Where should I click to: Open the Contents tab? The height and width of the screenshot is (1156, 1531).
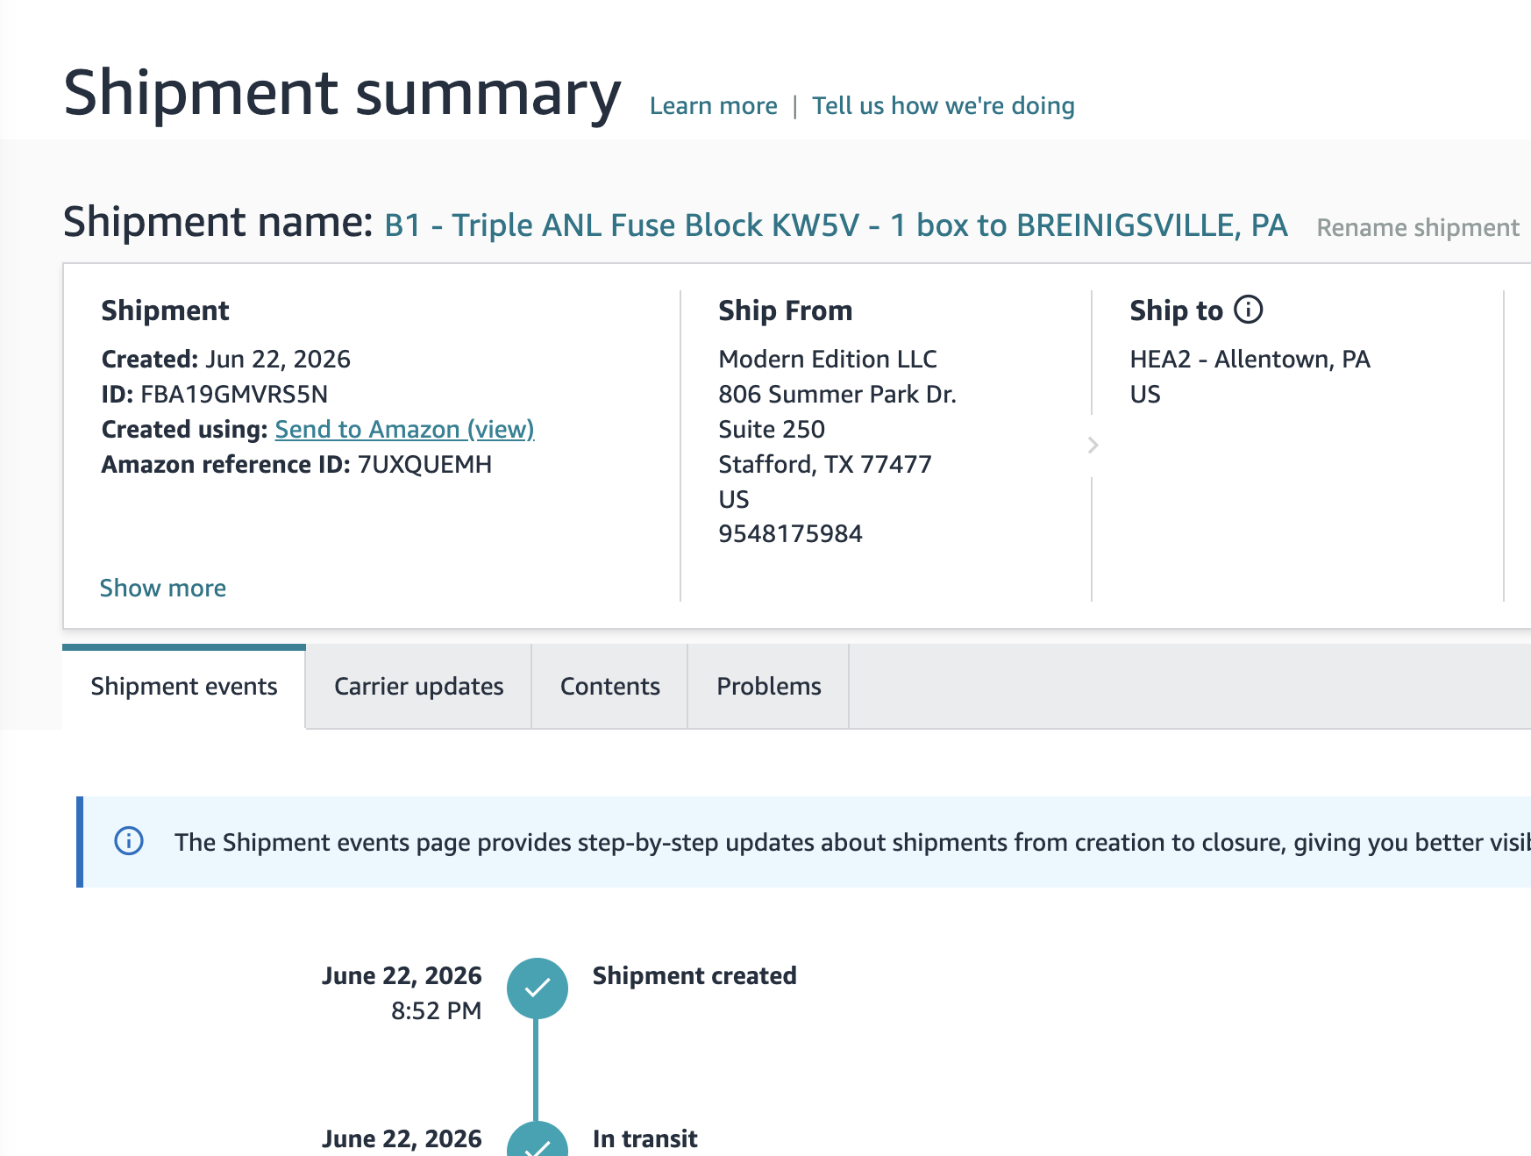coord(609,686)
